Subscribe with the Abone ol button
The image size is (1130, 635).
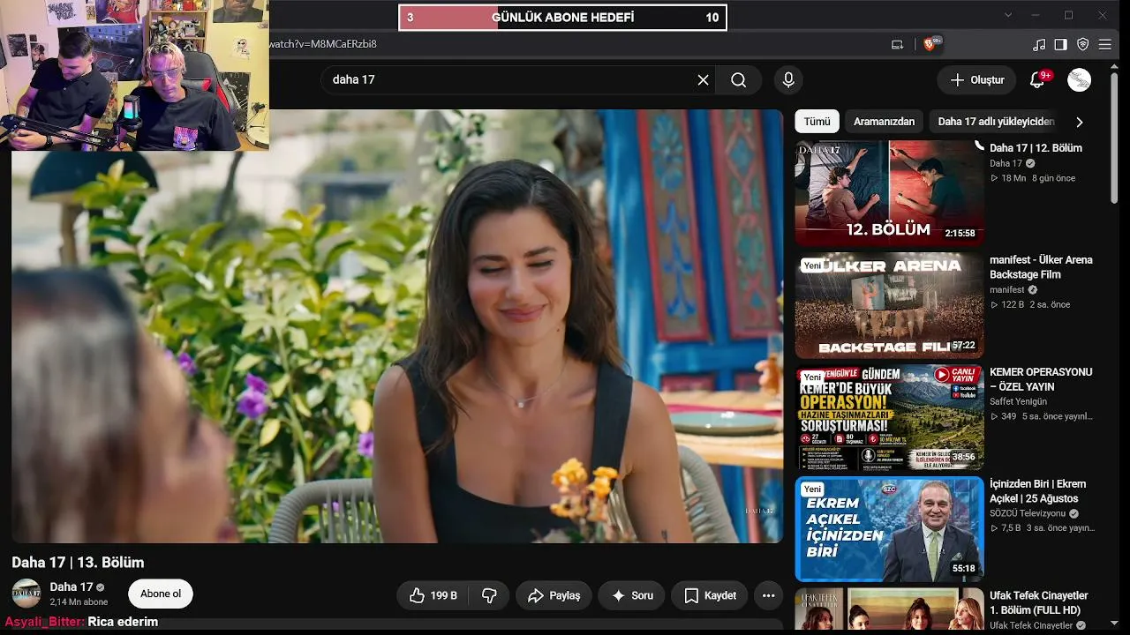tap(161, 594)
